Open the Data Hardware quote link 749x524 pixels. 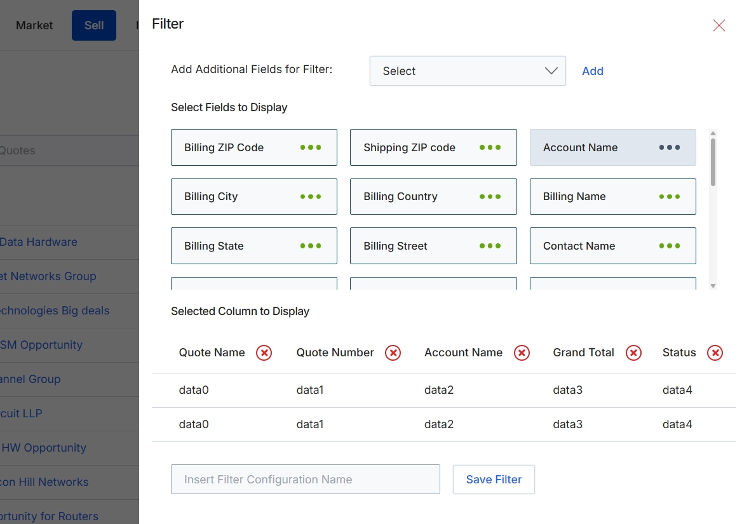[38, 242]
